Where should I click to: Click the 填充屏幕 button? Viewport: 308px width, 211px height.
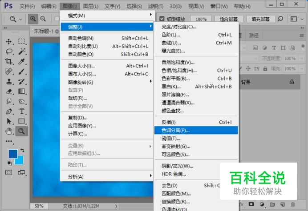point(260,19)
